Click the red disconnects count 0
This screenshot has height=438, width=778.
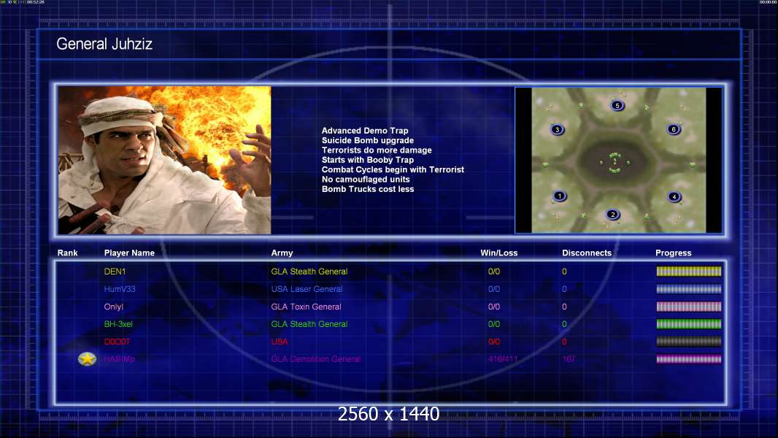564,341
